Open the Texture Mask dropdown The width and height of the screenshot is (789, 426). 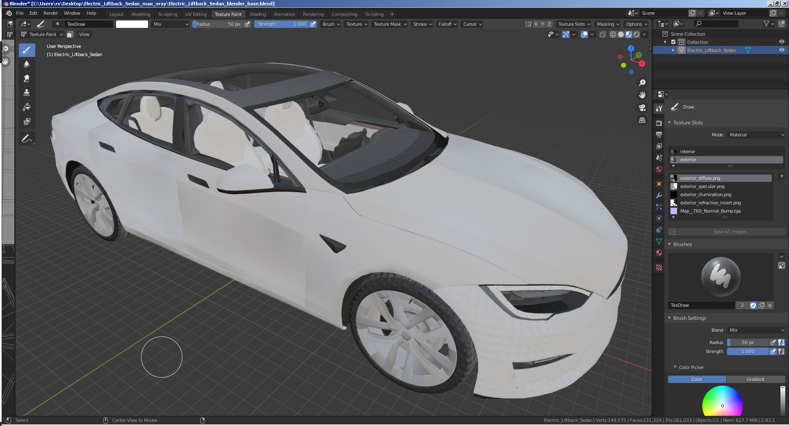390,24
